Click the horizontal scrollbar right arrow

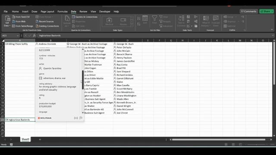tap(271, 139)
